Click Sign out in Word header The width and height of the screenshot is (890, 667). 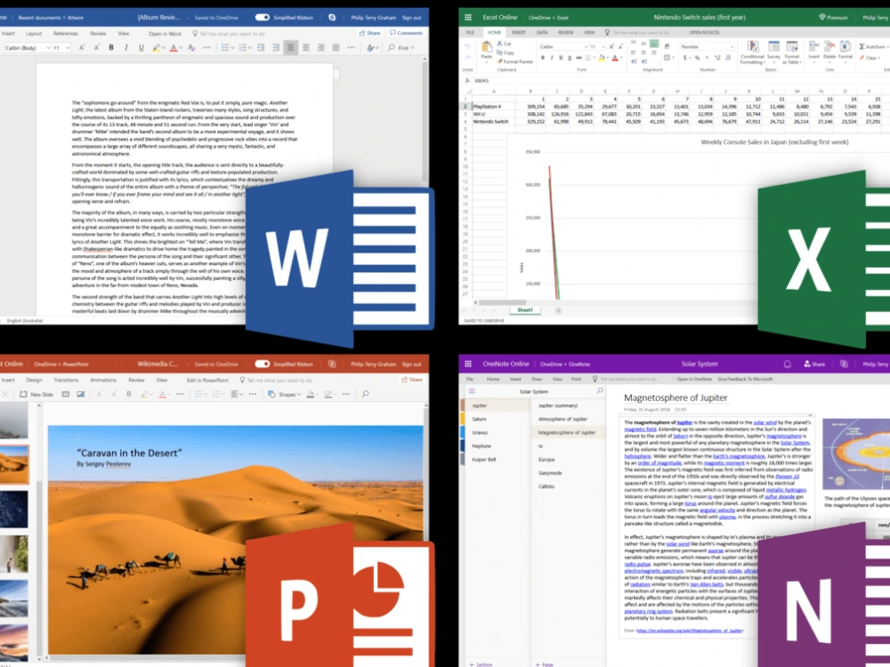[411, 18]
